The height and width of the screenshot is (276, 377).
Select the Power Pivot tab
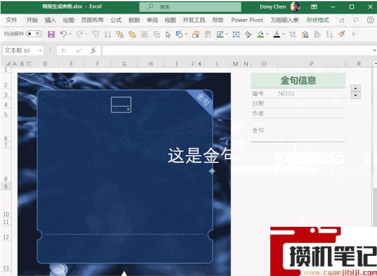click(x=247, y=20)
